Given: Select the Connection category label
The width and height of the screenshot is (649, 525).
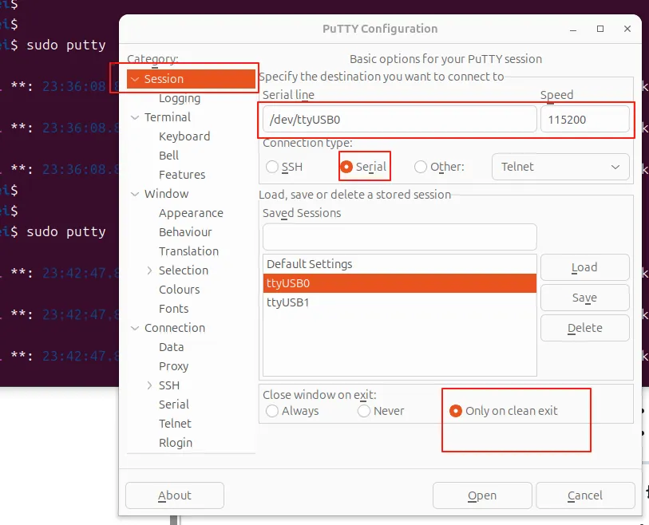Looking at the screenshot, I should [x=175, y=328].
